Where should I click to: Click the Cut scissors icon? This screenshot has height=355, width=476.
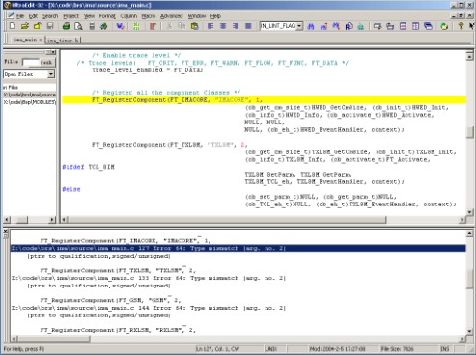[169, 26]
